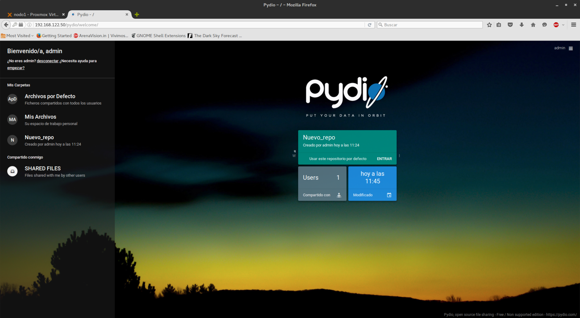580x318 pixels.
Task: Open GNOME Shell Extensions bookmark
Action: [158, 35]
